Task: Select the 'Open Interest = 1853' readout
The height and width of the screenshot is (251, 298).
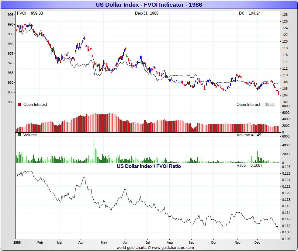Action: [x=255, y=105]
